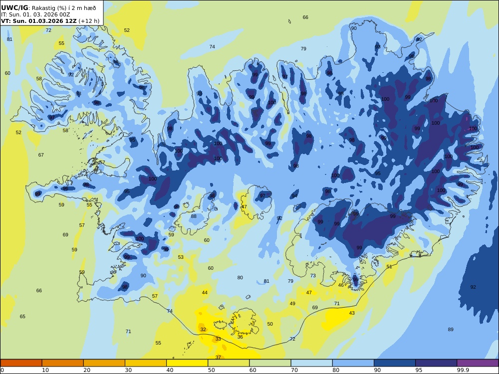Choose the 30–40 golden legend swatch
Screen dimensions: 499x374
click(x=146, y=363)
